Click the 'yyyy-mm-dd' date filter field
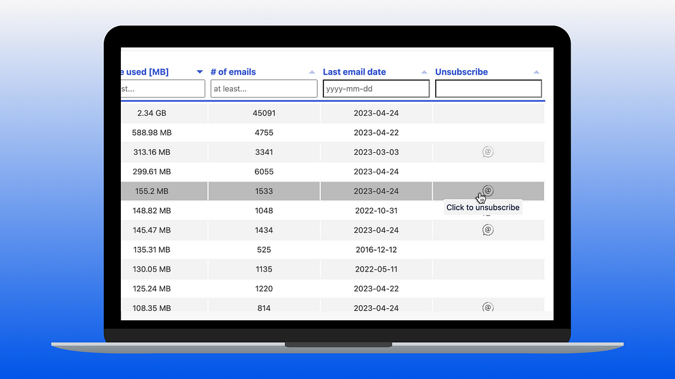 (x=376, y=88)
